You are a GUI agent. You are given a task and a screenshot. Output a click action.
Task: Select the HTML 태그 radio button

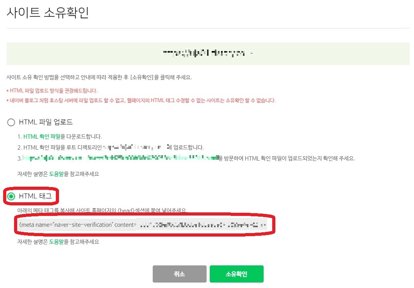(x=11, y=196)
